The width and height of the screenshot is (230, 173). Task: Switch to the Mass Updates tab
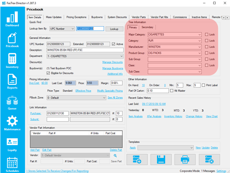point(54,17)
